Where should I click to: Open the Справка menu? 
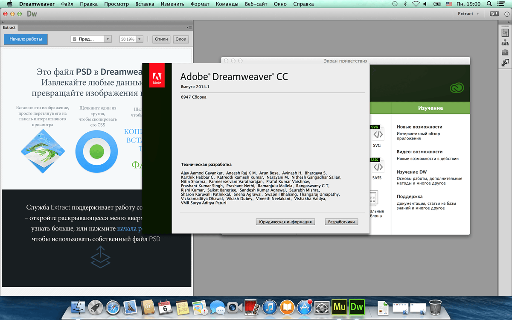(x=303, y=4)
